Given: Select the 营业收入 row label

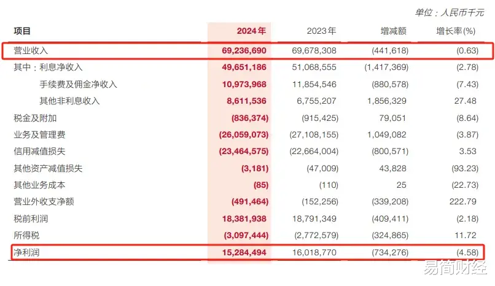Looking at the screenshot, I should pyautogui.click(x=31, y=50).
